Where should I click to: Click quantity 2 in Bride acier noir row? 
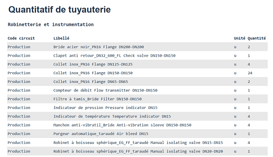pos(249,47)
